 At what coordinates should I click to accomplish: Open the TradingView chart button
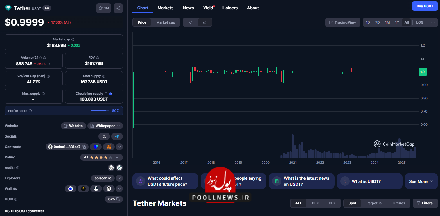pyautogui.click(x=343, y=22)
